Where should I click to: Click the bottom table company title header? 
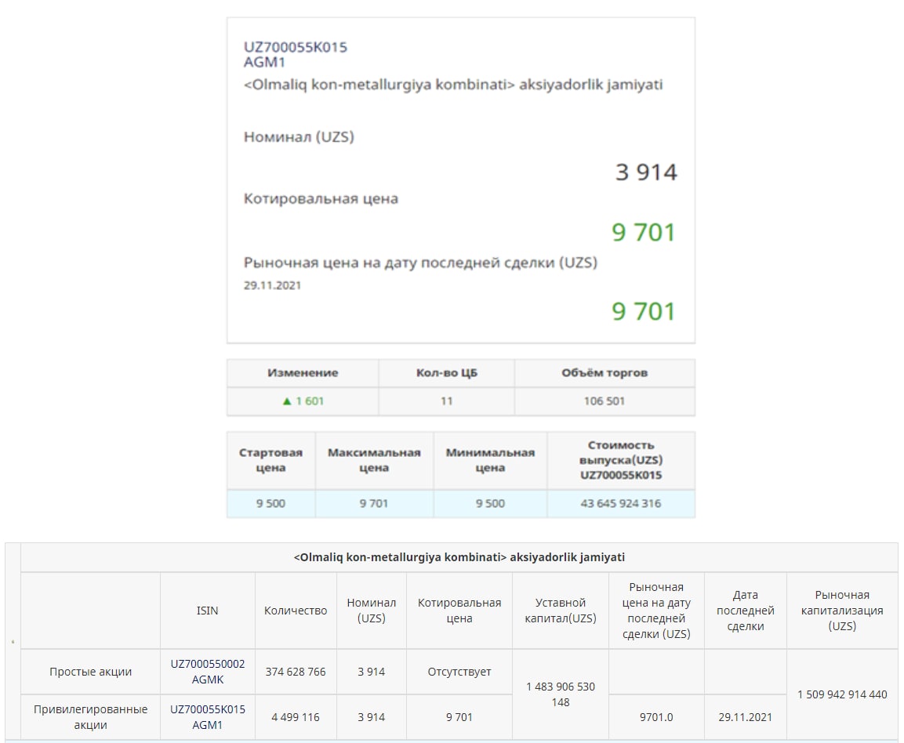[x=459, y=557]
